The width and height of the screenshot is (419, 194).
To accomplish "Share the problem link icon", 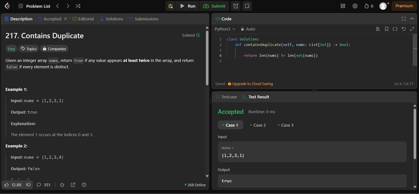I will point(73,185).
